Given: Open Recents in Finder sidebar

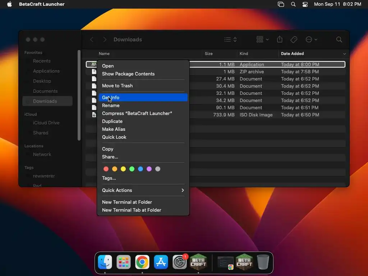Looking at the screenshot, I should [x=47, y=61].
